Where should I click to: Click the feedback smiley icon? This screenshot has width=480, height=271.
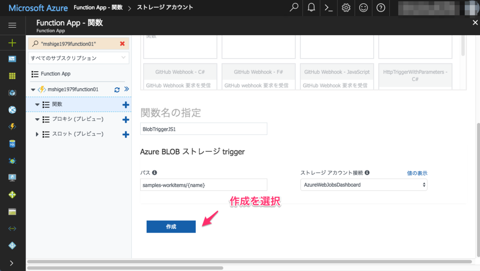tap(363, 8)
